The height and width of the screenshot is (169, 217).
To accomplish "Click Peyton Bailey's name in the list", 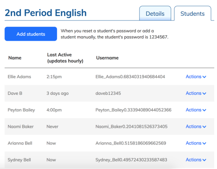I will tap(21, 110).
